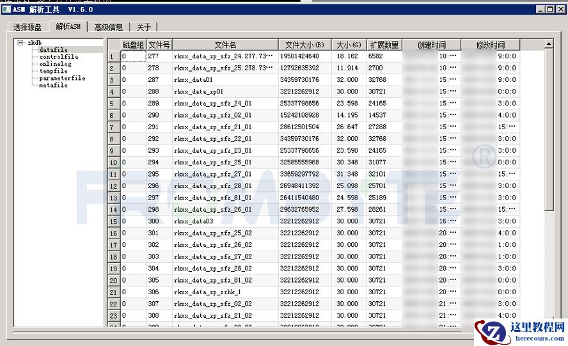Click the 文件名 column header

tap(225, 45)
